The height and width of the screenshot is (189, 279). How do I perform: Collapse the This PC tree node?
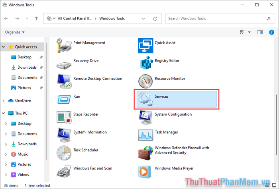3,113
